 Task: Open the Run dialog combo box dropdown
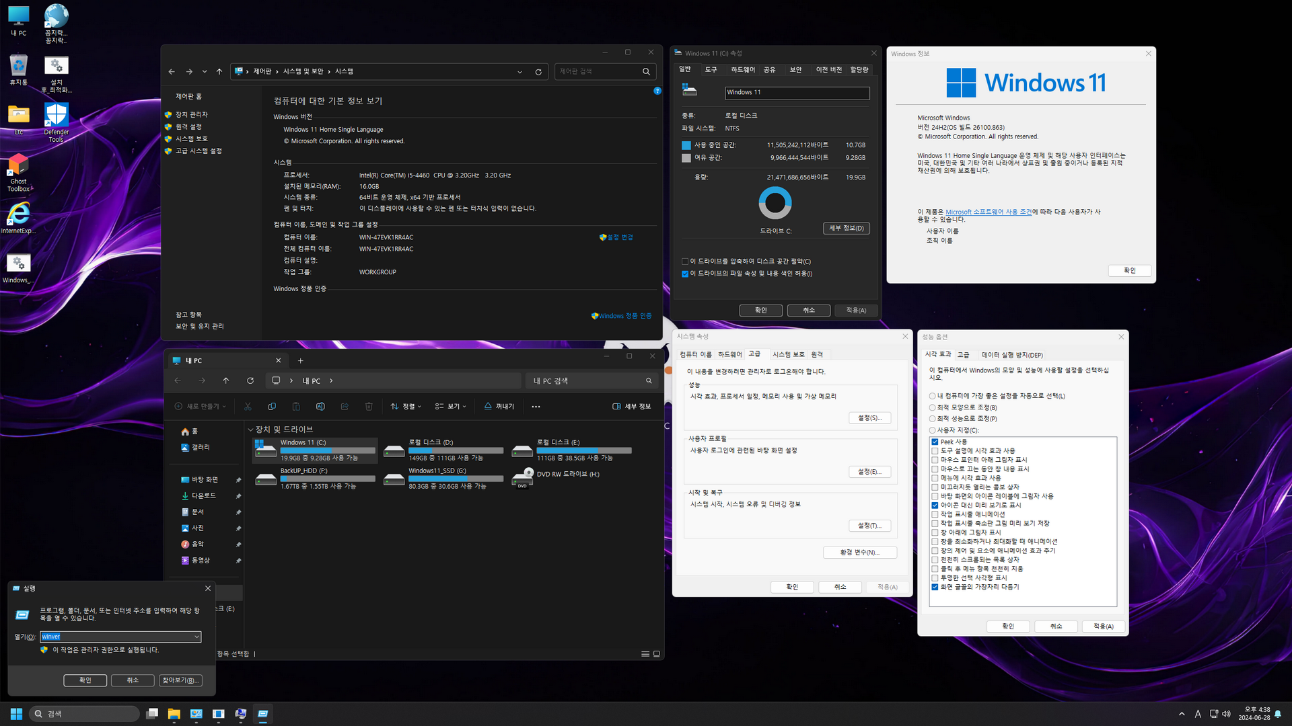(x=196, y=637)
